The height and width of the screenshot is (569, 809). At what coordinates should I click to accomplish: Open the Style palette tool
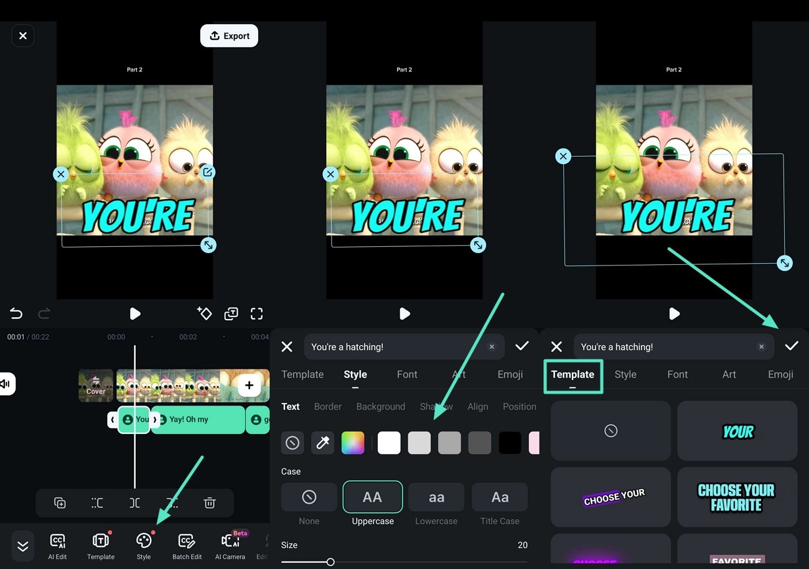[x=144, y=547]
